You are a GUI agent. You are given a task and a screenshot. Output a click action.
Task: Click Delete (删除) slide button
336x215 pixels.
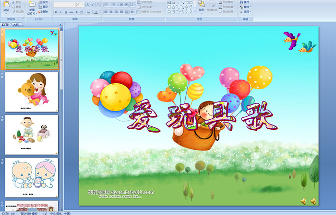click(x=44, y=11)
